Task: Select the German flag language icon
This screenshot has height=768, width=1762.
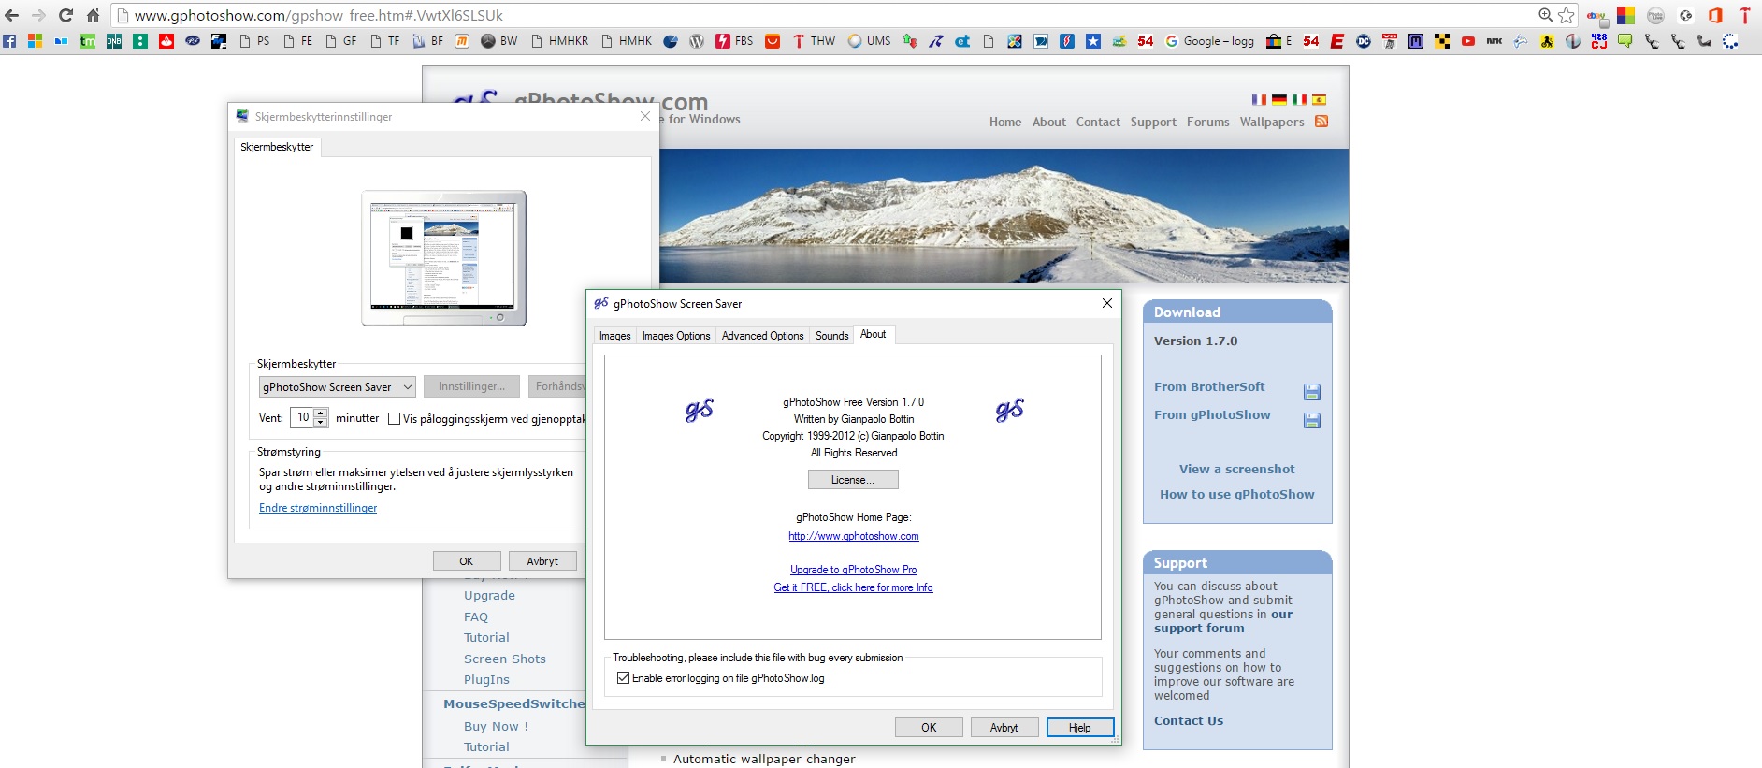Action: (x=1279, y=100)
